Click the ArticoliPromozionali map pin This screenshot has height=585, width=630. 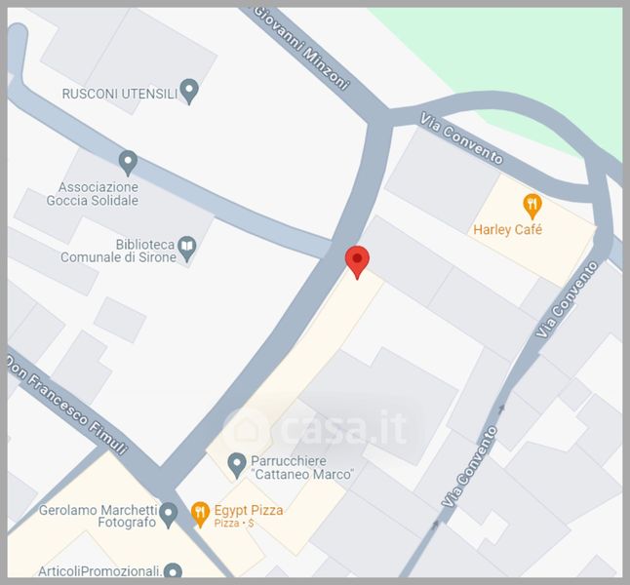point(174,570)
